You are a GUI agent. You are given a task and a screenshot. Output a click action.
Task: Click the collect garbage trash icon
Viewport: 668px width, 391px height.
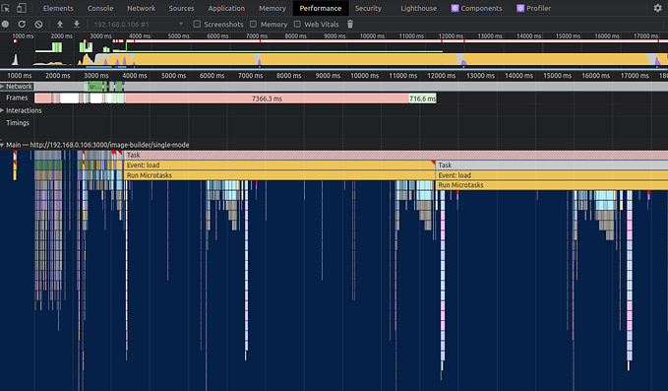pos(350,25)
